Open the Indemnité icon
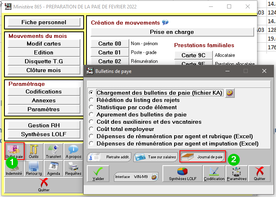276x197 pixels. [14, 168]
